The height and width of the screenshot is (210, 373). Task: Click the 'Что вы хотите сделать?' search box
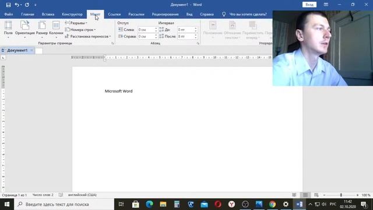tap(248, 14)
